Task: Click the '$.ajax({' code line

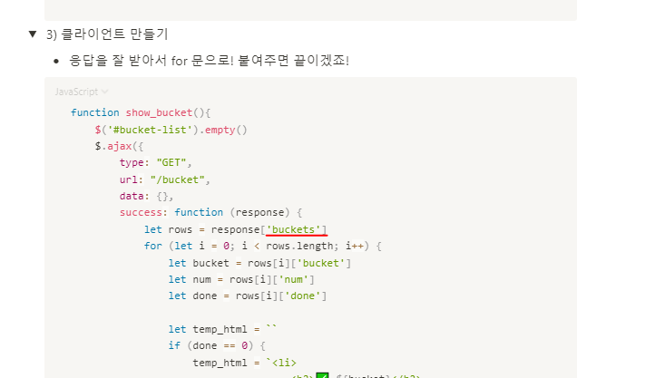Action: 119,147
